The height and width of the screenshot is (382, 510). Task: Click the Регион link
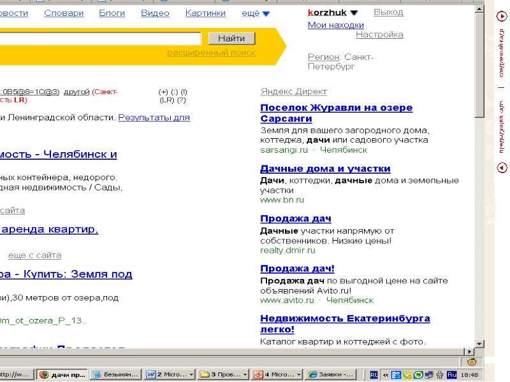pos(324,57)
